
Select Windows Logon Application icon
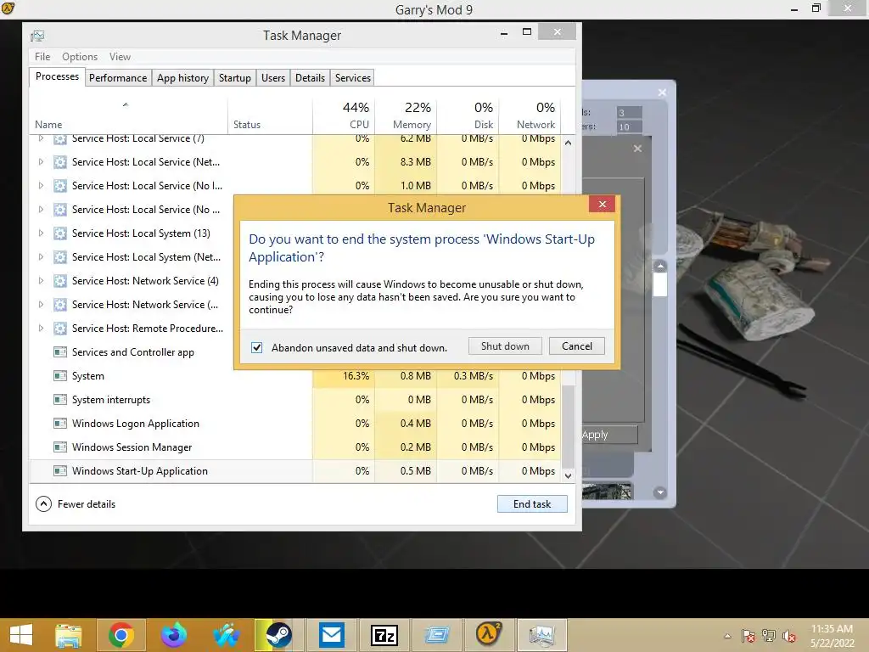[60, 424]
